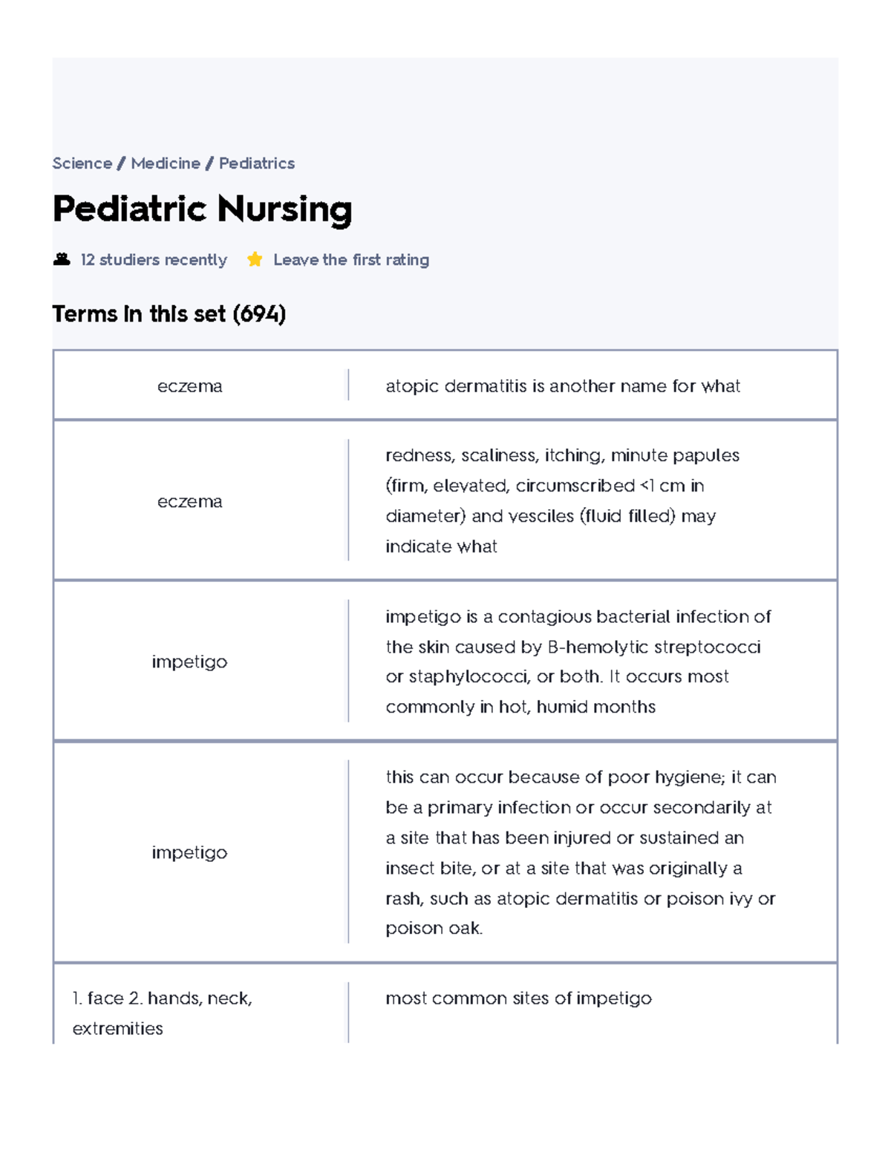Click the Pediatric Nursing page title
891x1153 pixels.
(x=203, y=210)
